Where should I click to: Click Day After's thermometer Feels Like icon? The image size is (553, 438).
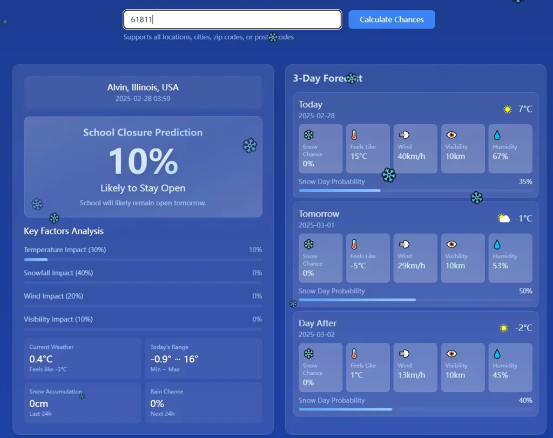coord(355,354)
